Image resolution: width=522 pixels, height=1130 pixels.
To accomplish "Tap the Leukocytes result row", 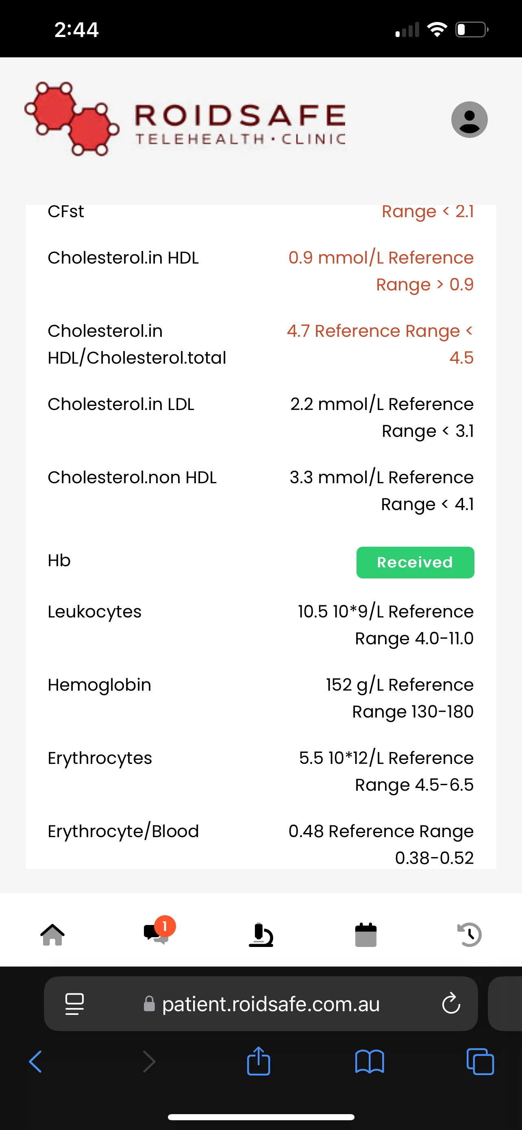I will 261,625.
